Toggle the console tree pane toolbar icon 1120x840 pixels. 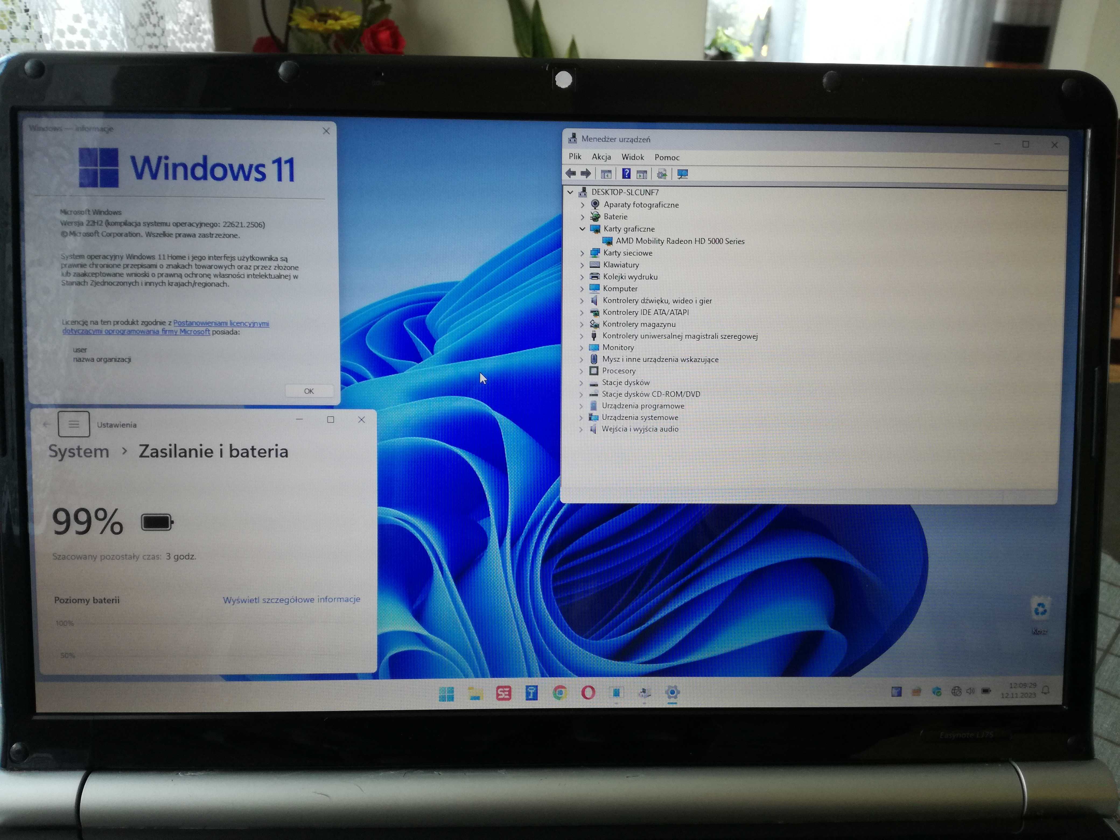(606, 174)
